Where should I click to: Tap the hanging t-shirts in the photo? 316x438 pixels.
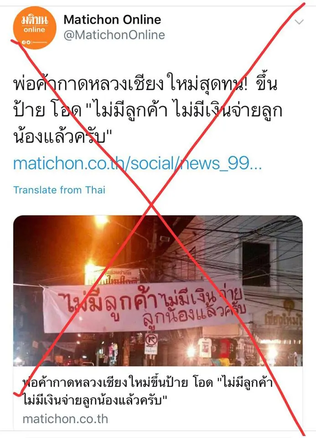pyautogui.click(x=213, y=349)
